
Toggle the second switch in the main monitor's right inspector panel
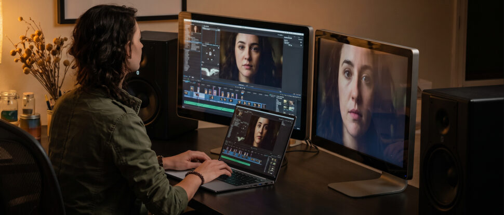pos(301,46)
